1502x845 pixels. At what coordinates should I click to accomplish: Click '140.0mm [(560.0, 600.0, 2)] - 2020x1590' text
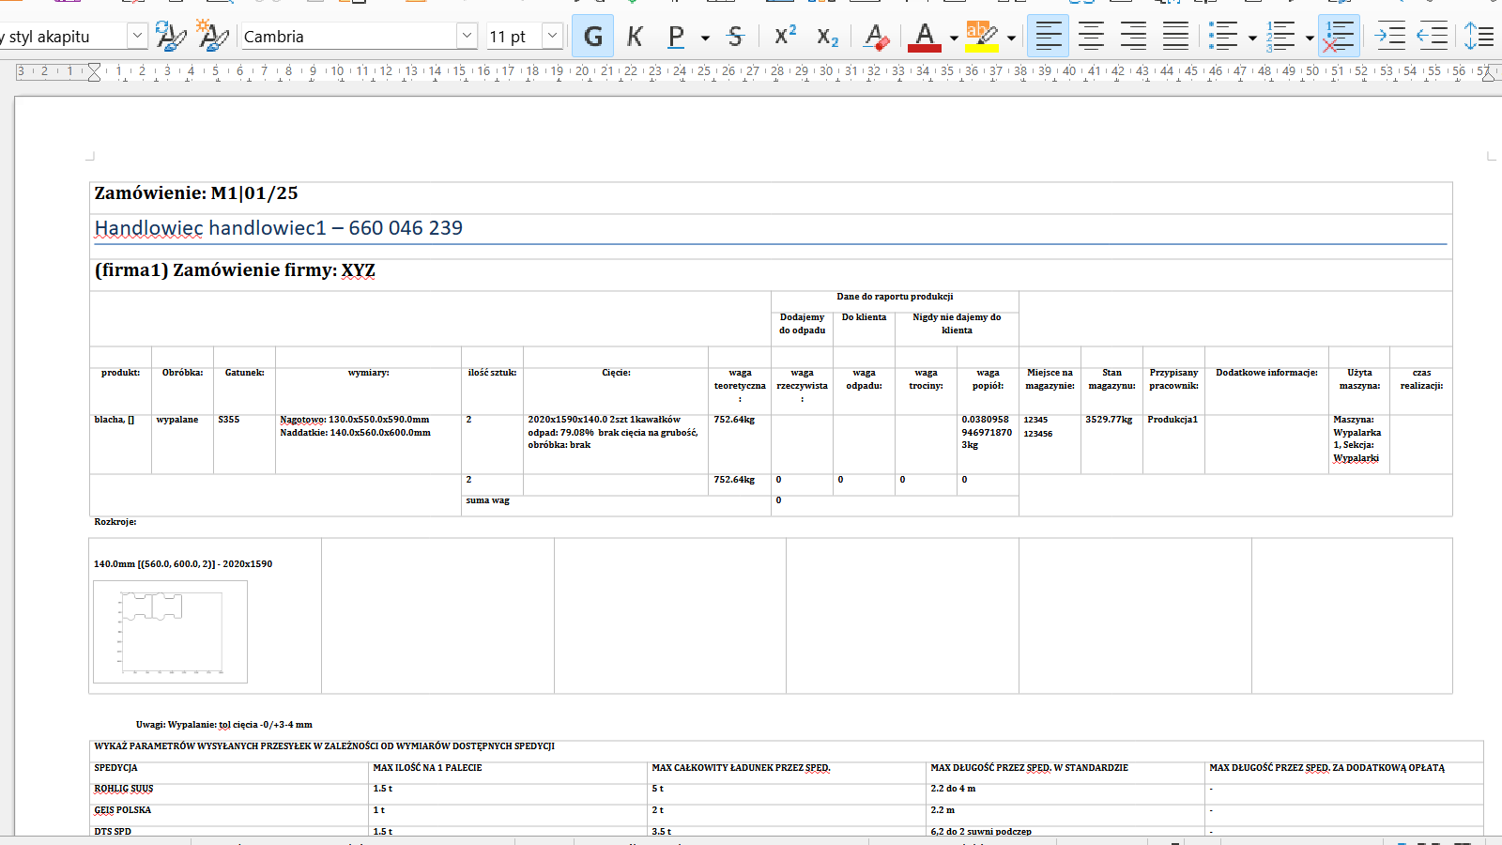tap(183, 564)
